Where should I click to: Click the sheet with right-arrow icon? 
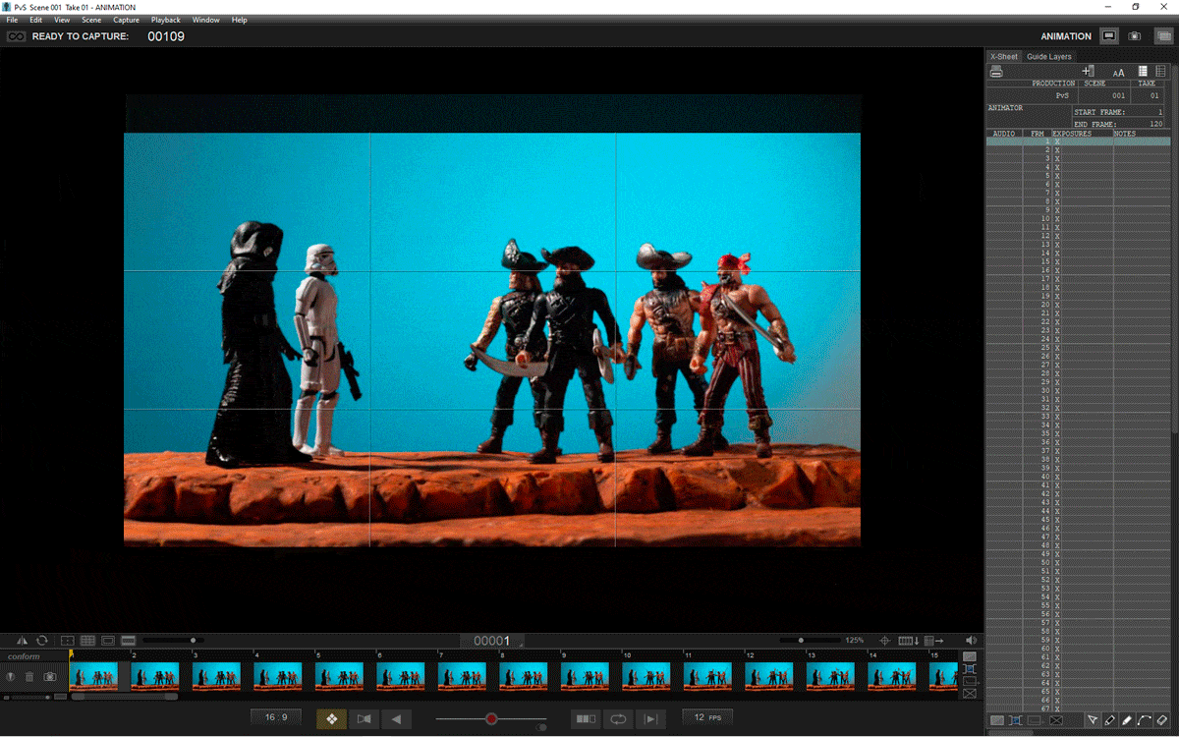(x=933, y=641)
